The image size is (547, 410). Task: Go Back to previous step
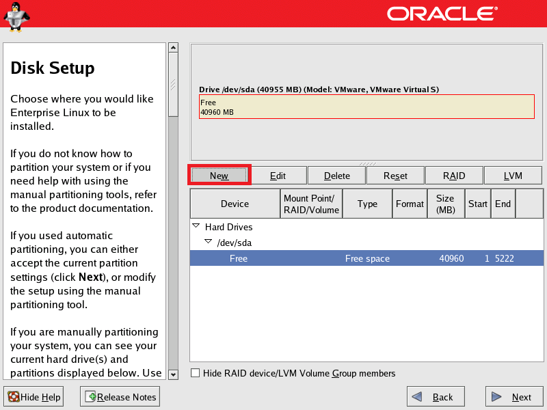click(436, 397)
